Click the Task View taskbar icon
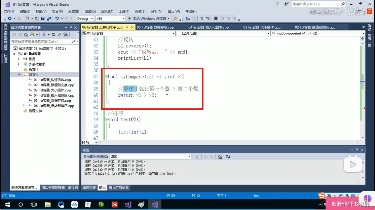The height and width of the screenshot is (210, 375). coord(34,205)
